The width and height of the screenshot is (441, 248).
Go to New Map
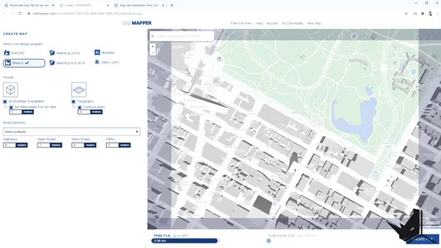pos(314,23)
